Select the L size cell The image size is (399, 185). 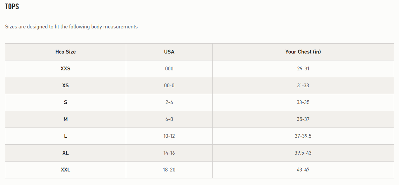[x=66, y=136]
